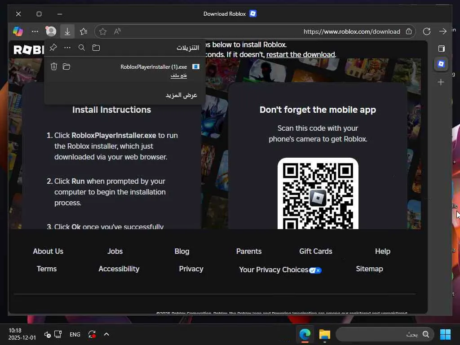This screenshot has width=460, height=345.
Task: Refresh the Roblox download page
Action: click(x=427, y=31)
